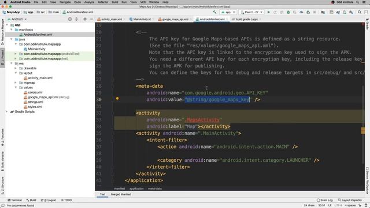
Task: Open the Terminal tool window button
Action: (x=14, y=200)
